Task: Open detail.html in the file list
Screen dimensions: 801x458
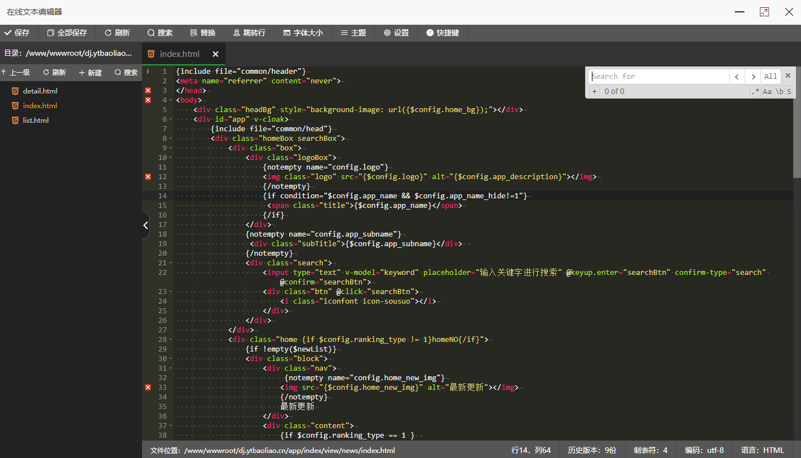Action: tap(40, 91)
